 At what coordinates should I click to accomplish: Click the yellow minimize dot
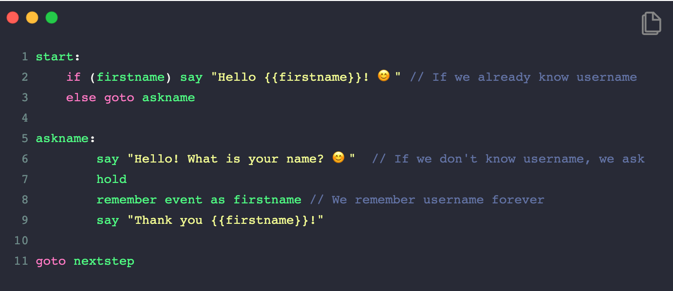(x=32, y=18)
